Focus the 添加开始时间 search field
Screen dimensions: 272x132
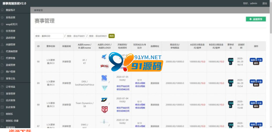[76, 36]
